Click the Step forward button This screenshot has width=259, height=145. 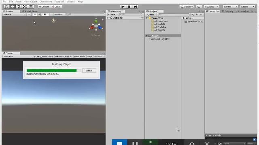(x=135, y=6)
